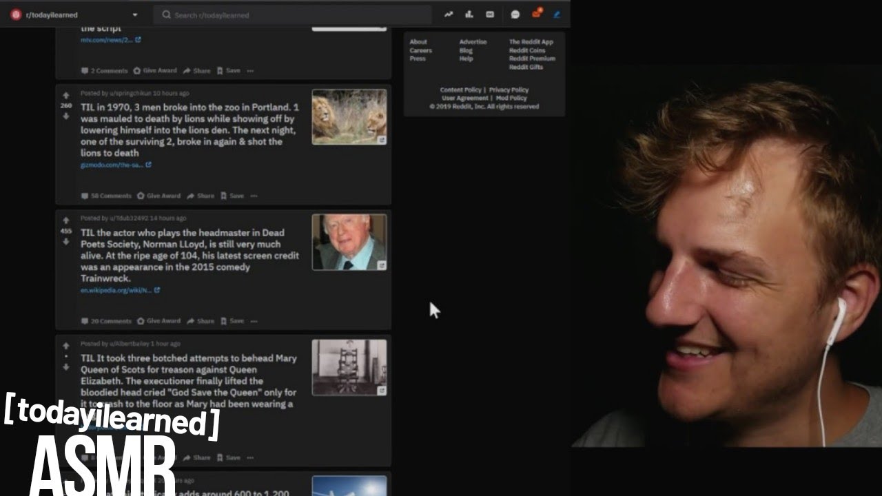Open 20 Comments on Norman Lloyd post

tap(106, 321)
